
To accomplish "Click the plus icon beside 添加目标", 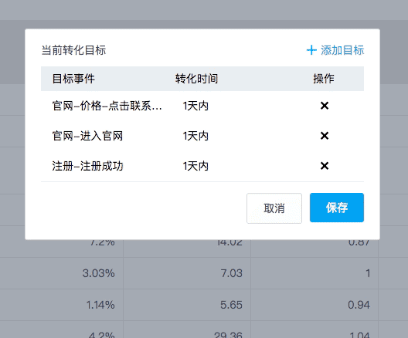I will pyautogui.click(x=311, y=50).
